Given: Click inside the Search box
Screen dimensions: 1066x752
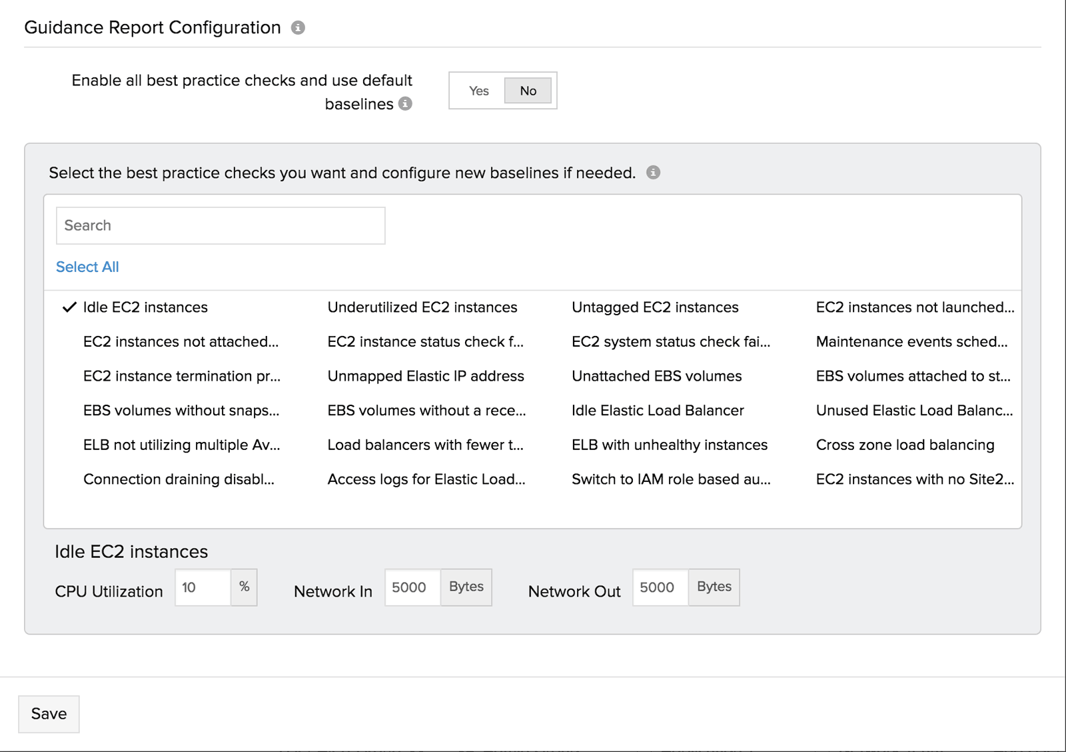Looking at the screenshot, I should (221, 225).
